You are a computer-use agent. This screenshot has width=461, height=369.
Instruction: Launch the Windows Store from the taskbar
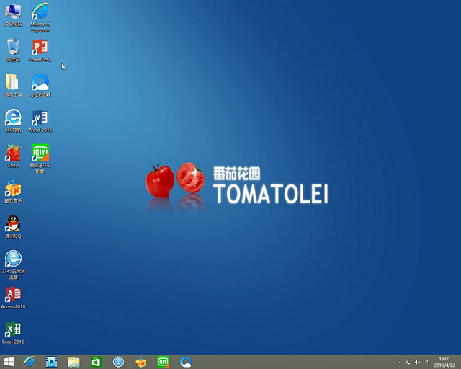click(x=96, y=361)
